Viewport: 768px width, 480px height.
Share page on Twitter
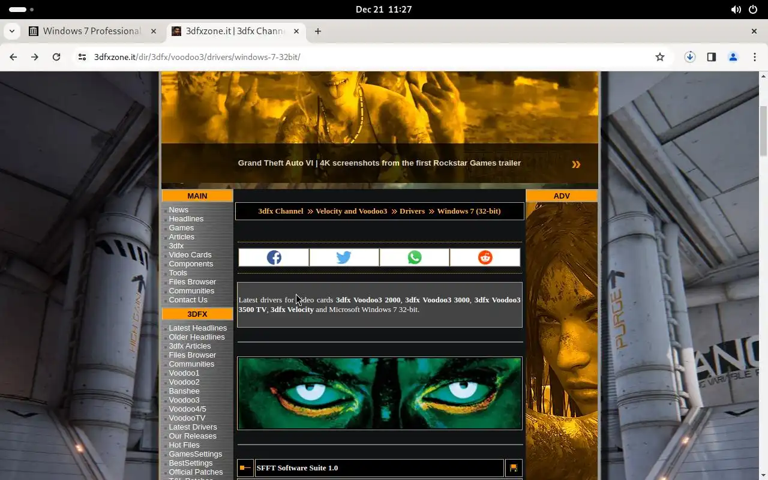pos(344,257)
